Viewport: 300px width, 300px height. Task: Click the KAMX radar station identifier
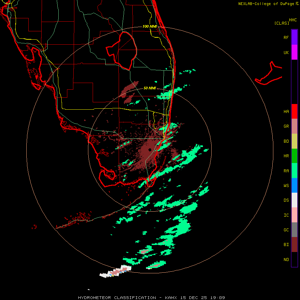171,298
